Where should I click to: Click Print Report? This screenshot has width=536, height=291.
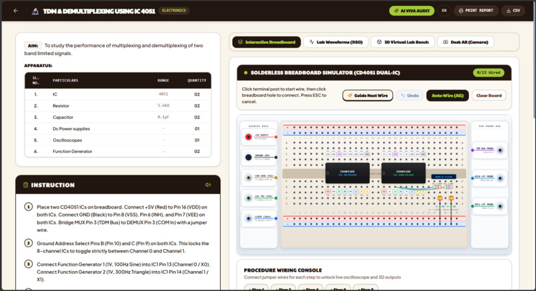coord(476,11)
